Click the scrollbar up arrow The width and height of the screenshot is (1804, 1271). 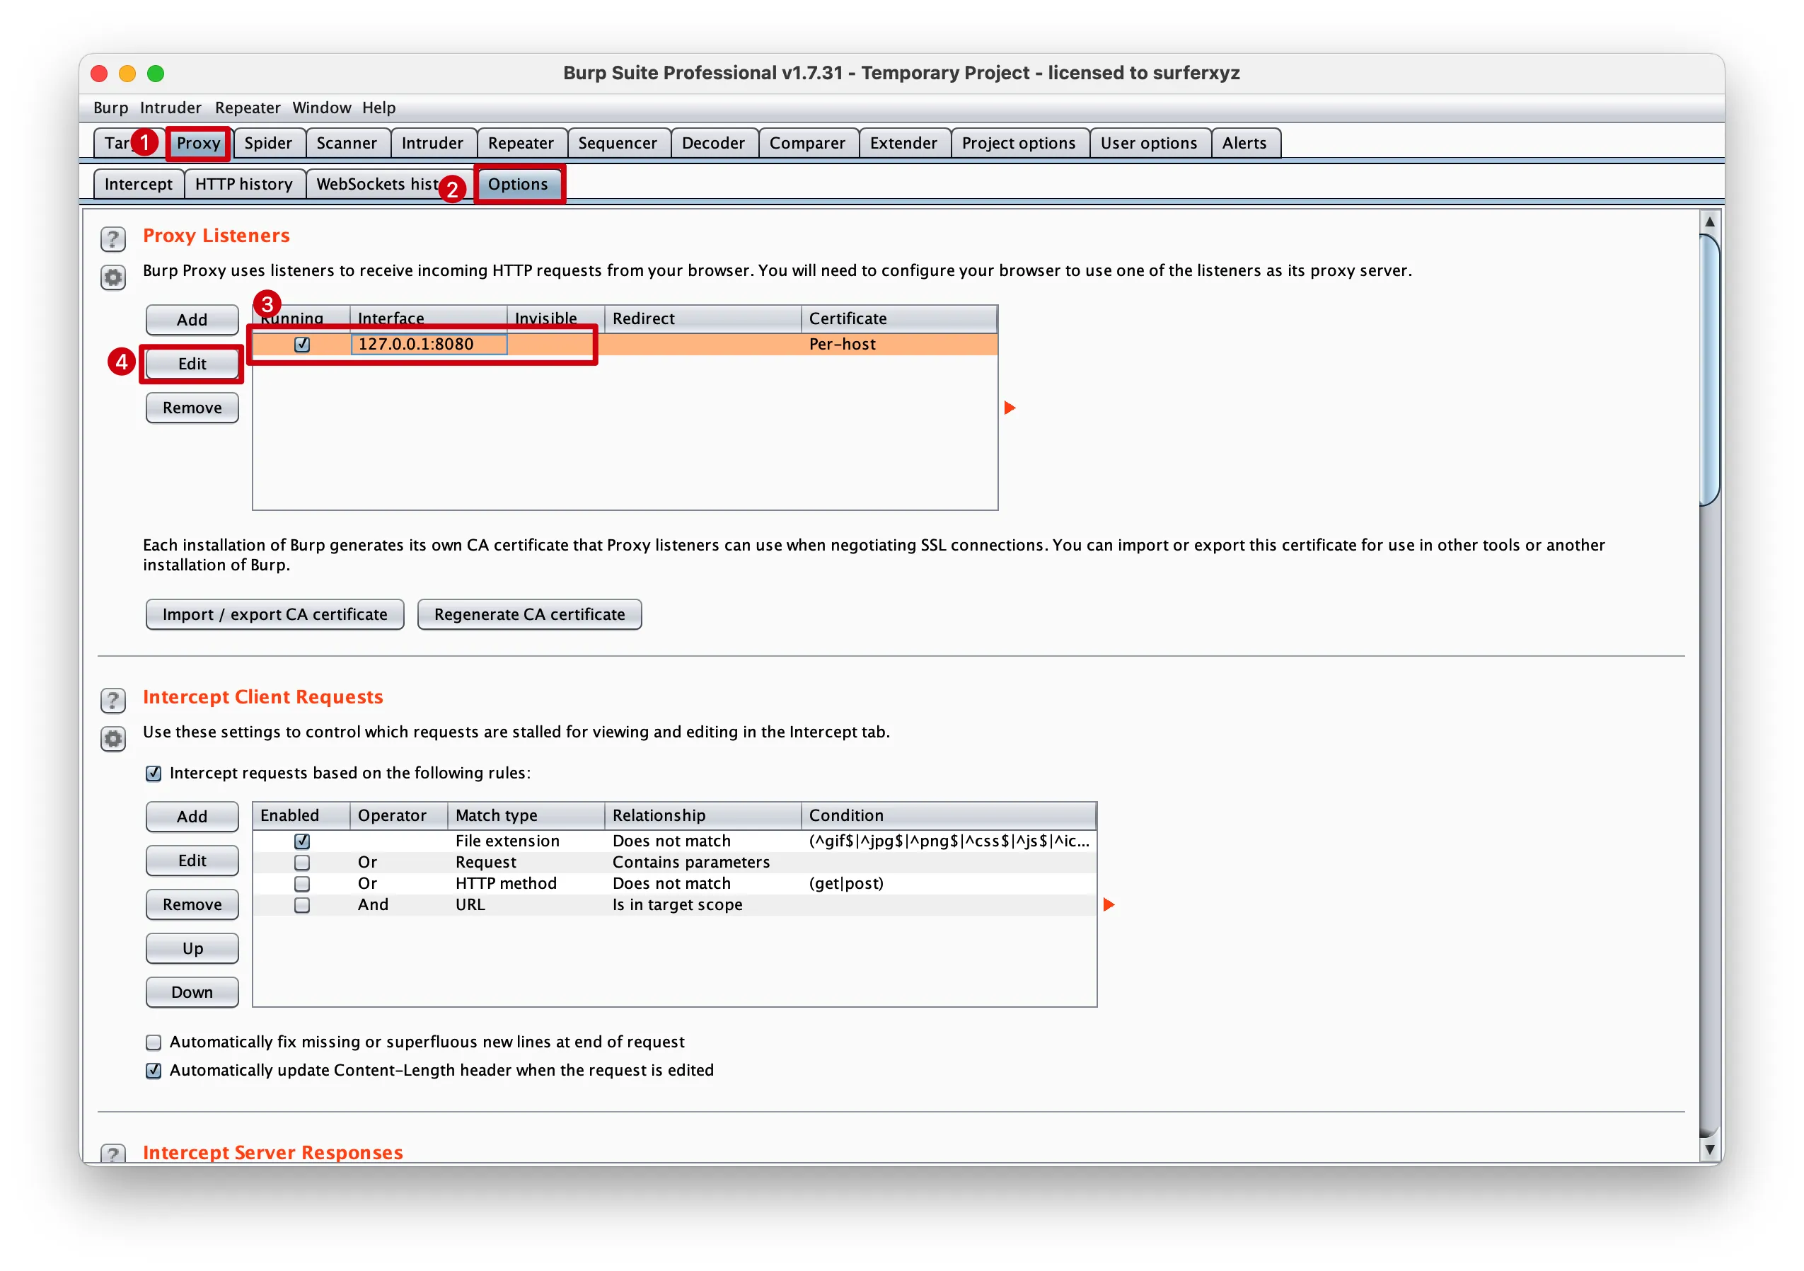coord(1709,222)
